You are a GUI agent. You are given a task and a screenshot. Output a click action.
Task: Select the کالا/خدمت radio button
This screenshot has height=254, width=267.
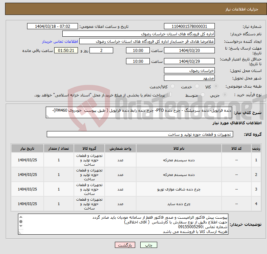click(x=173, y=86)
